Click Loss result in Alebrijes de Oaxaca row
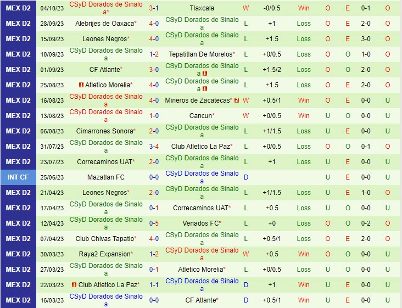This screenshot has height=308, width=402. pos(304,24)
